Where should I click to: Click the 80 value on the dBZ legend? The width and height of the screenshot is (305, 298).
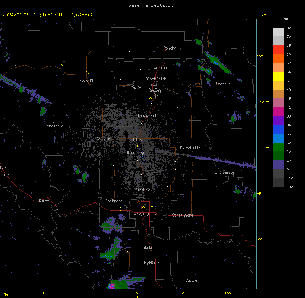tap(289, 28)
